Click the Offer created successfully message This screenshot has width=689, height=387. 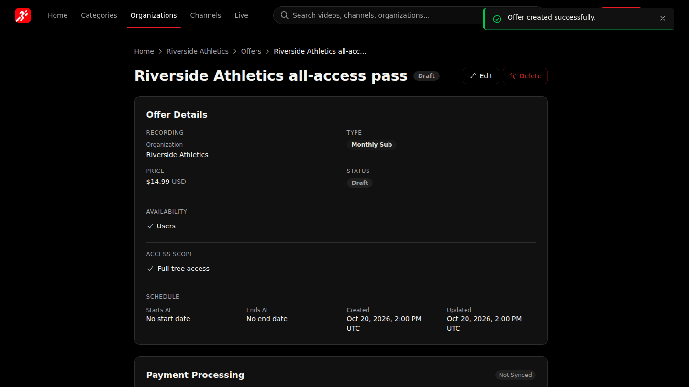click(x=552, y=17)
